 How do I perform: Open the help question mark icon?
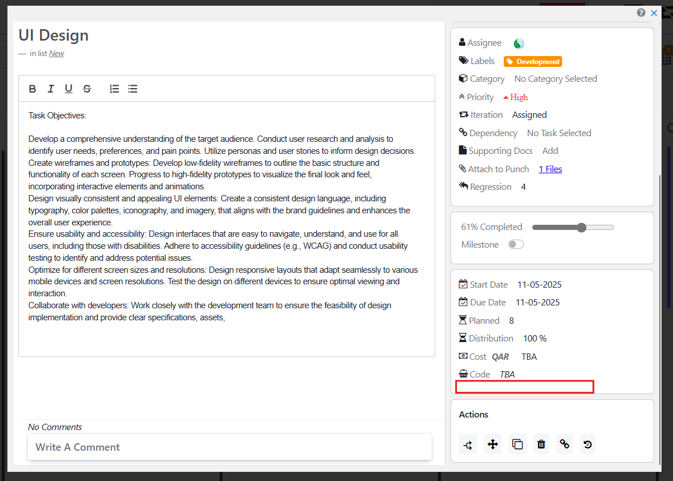tap(641, 13)
